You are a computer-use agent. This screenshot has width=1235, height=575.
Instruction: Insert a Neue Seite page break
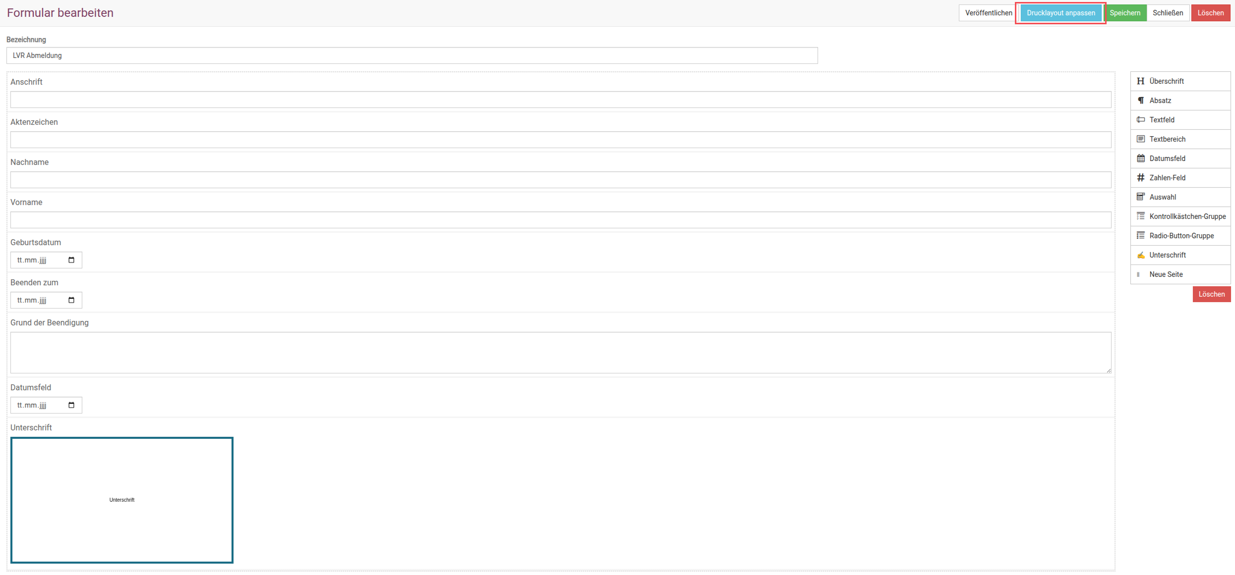pyautogui.click(x=1180, y=274)
